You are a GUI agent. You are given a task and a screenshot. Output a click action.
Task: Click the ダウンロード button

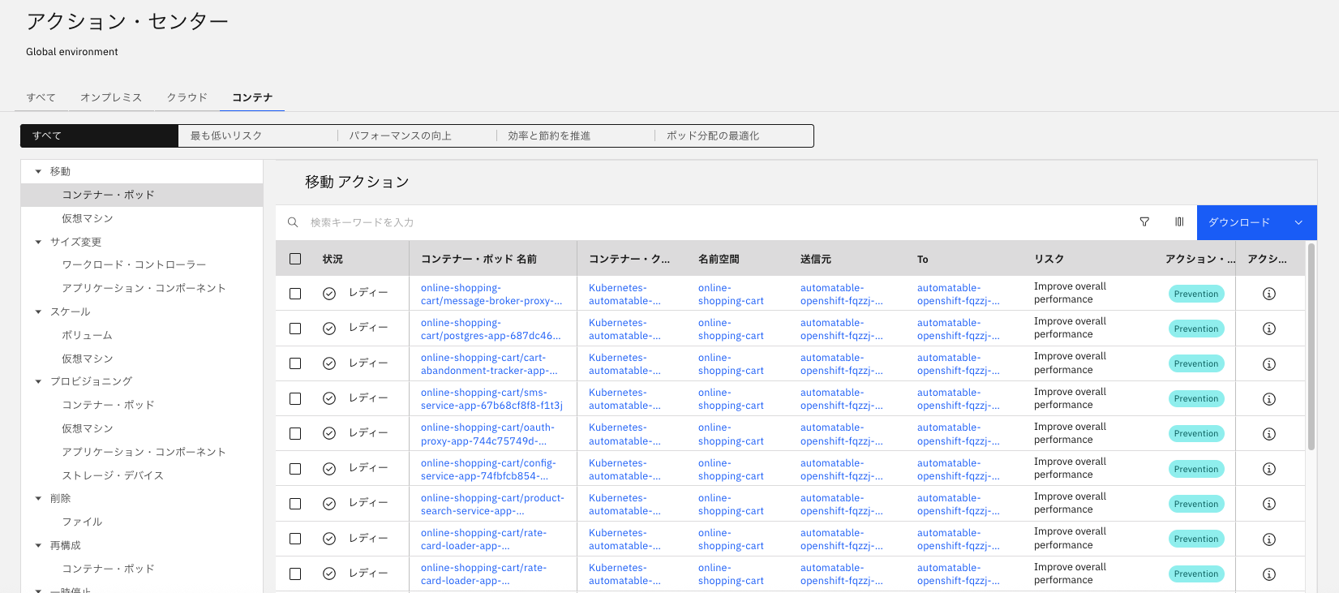click(x=1238, y=222)
